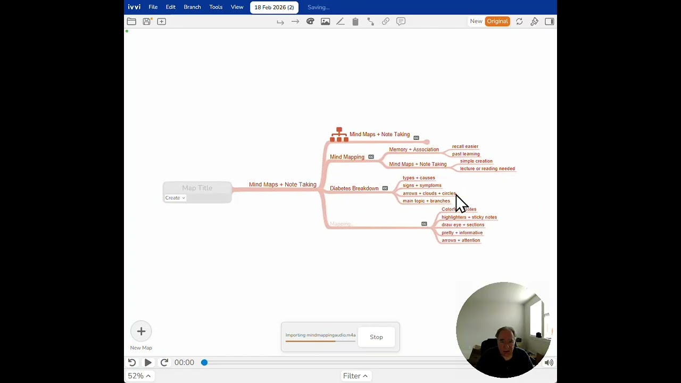Click the rewind playback icon

click(x=132, y=362)
